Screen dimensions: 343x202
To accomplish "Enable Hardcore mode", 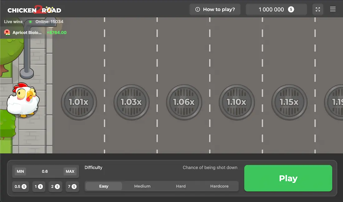I will (219, 186).
